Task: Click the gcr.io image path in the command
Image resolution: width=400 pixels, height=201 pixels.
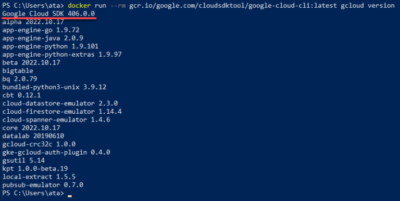Action: point(233,6)
